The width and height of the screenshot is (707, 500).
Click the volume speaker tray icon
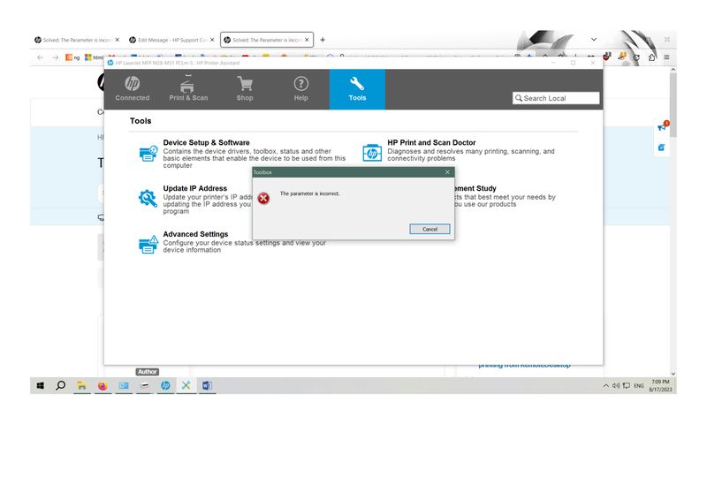[616, 385]
